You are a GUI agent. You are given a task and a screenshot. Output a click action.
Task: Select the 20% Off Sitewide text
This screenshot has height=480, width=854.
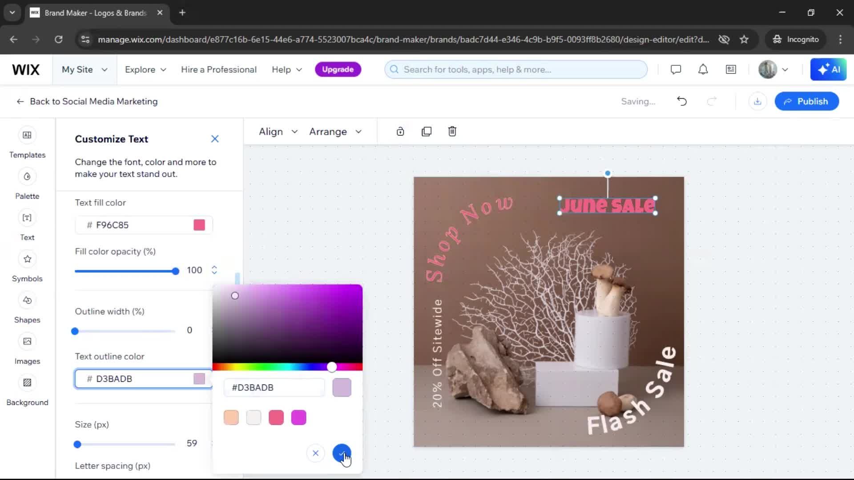tap(437, 353)
